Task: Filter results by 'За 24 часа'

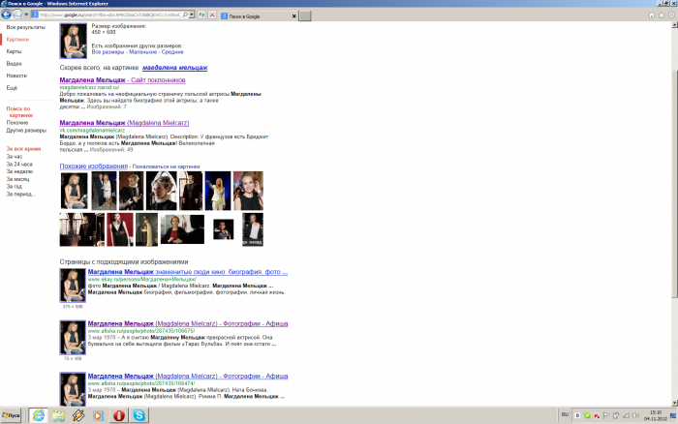Action: [x=19, y=165]
